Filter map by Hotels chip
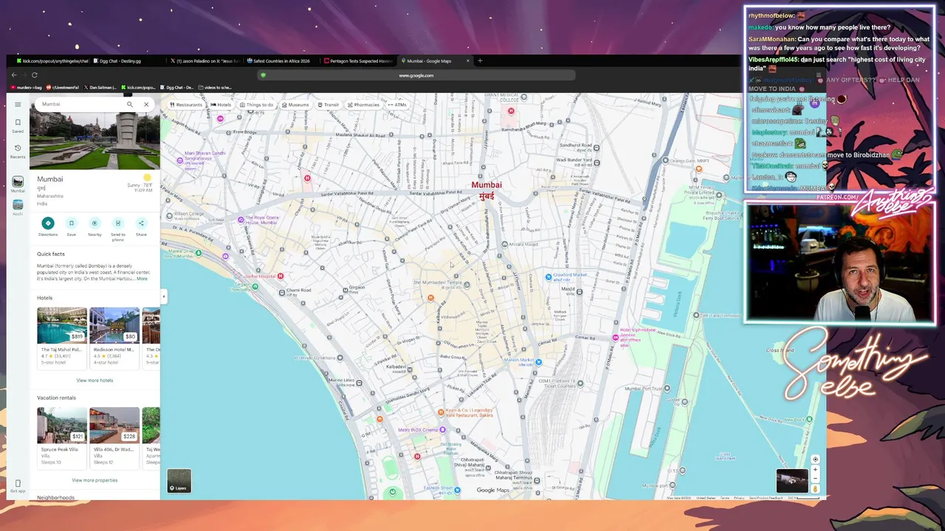Viewport: 945px width, 531px height. (x=221, y=105)
